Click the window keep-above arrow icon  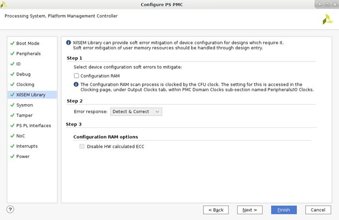click(x=320, y=4)
